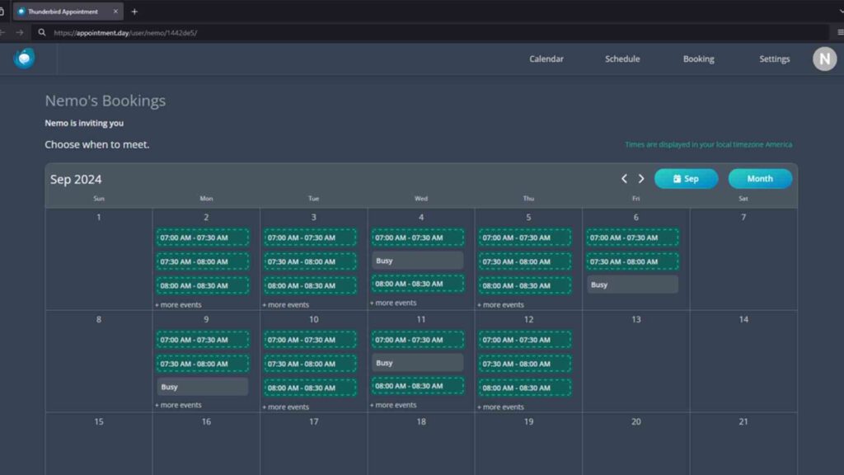Show more events on Tuesday 10

click(x=286, y=407)
